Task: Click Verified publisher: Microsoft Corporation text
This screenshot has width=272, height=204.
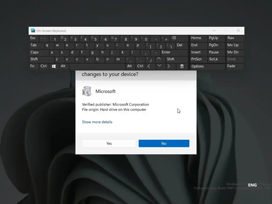Action: (115, 104)
